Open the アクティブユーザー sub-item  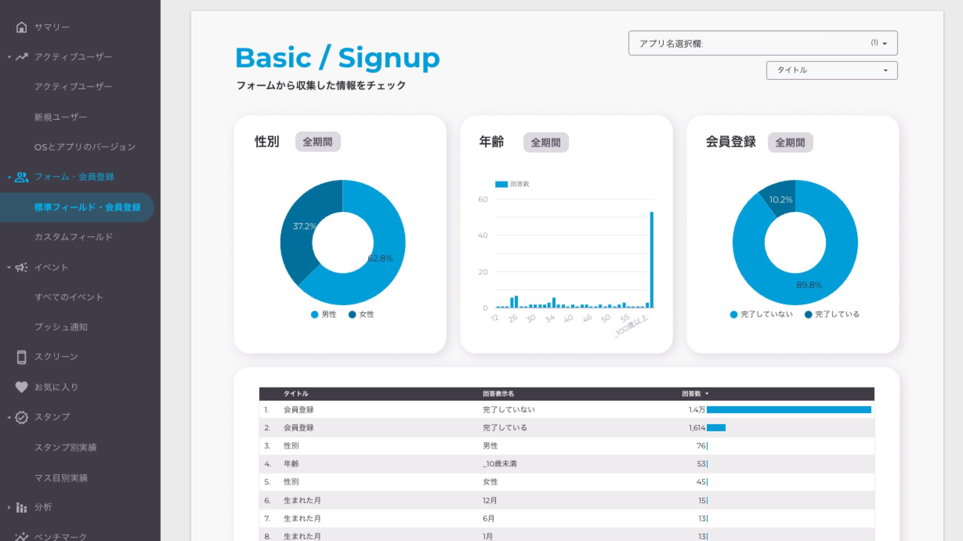pos(73,87)
